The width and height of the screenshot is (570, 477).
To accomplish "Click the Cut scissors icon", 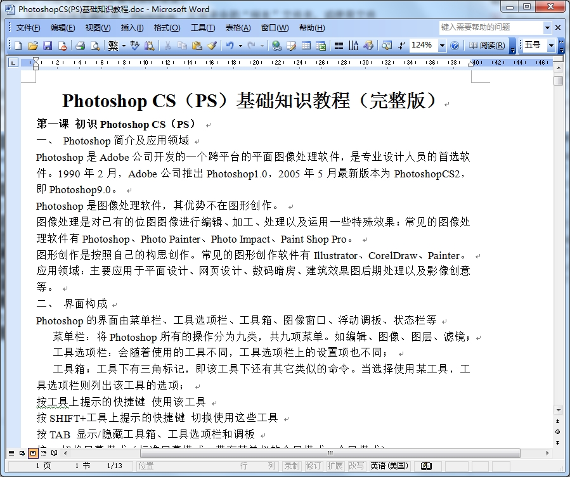I will coord(167,46).
